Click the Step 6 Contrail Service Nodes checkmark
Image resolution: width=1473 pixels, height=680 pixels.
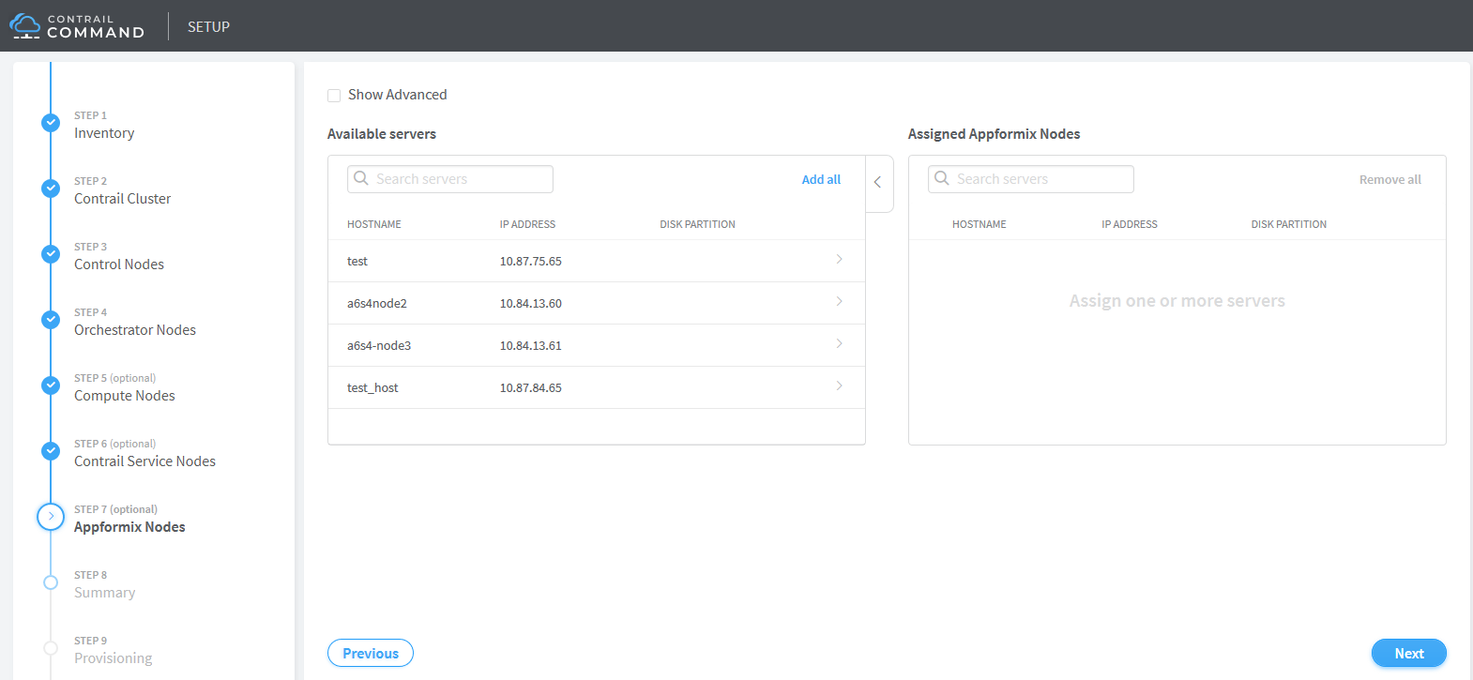pos(51,451)
